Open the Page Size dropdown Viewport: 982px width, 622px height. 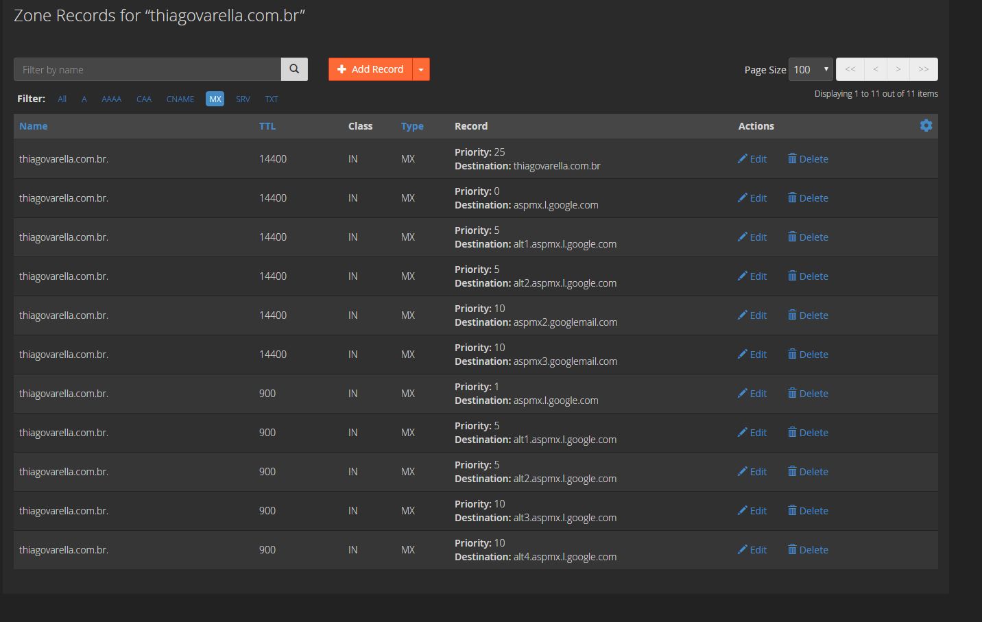click(811, 69)
